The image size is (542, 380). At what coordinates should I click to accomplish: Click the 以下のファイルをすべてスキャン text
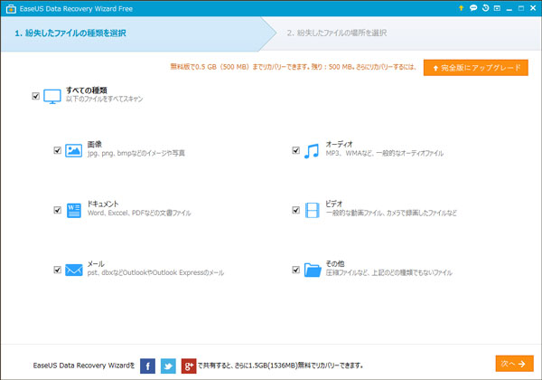click(x=105, y=99)
